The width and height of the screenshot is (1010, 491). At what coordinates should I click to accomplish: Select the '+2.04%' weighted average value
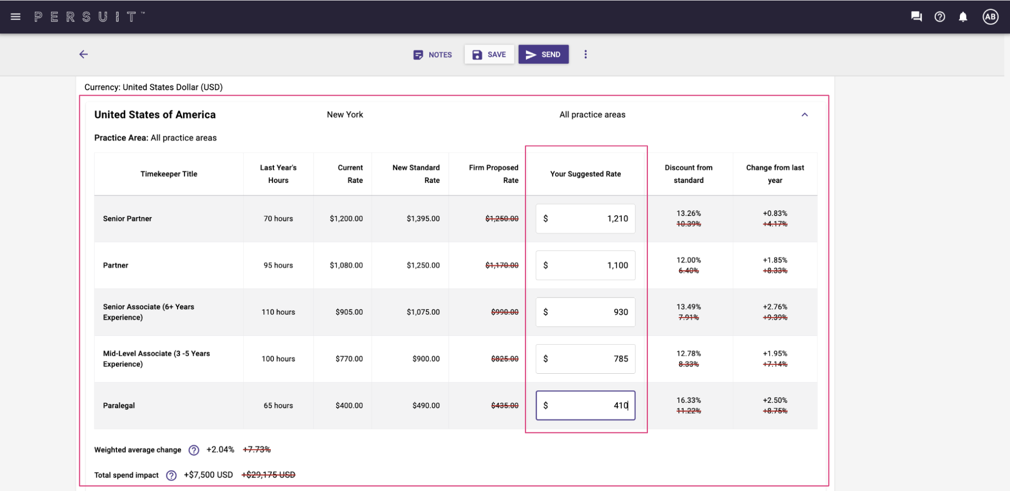220,449
